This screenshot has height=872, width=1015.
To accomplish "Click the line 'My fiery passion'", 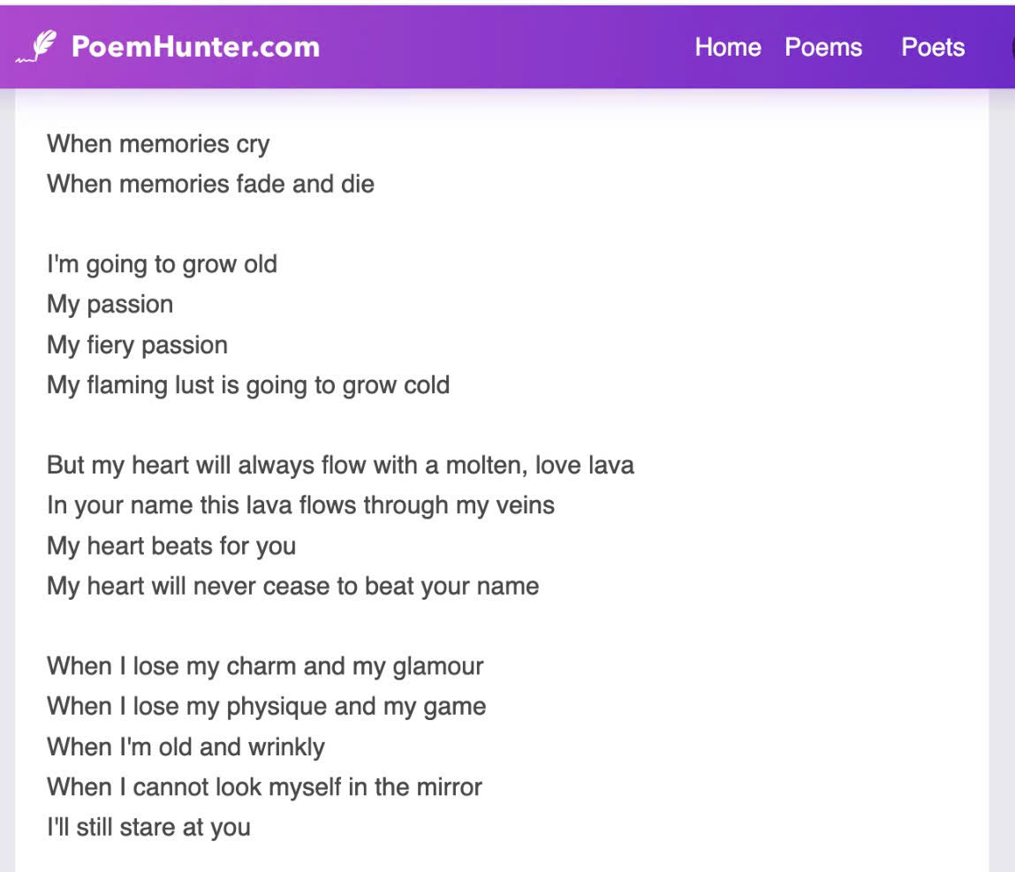I will pos(137,345).
